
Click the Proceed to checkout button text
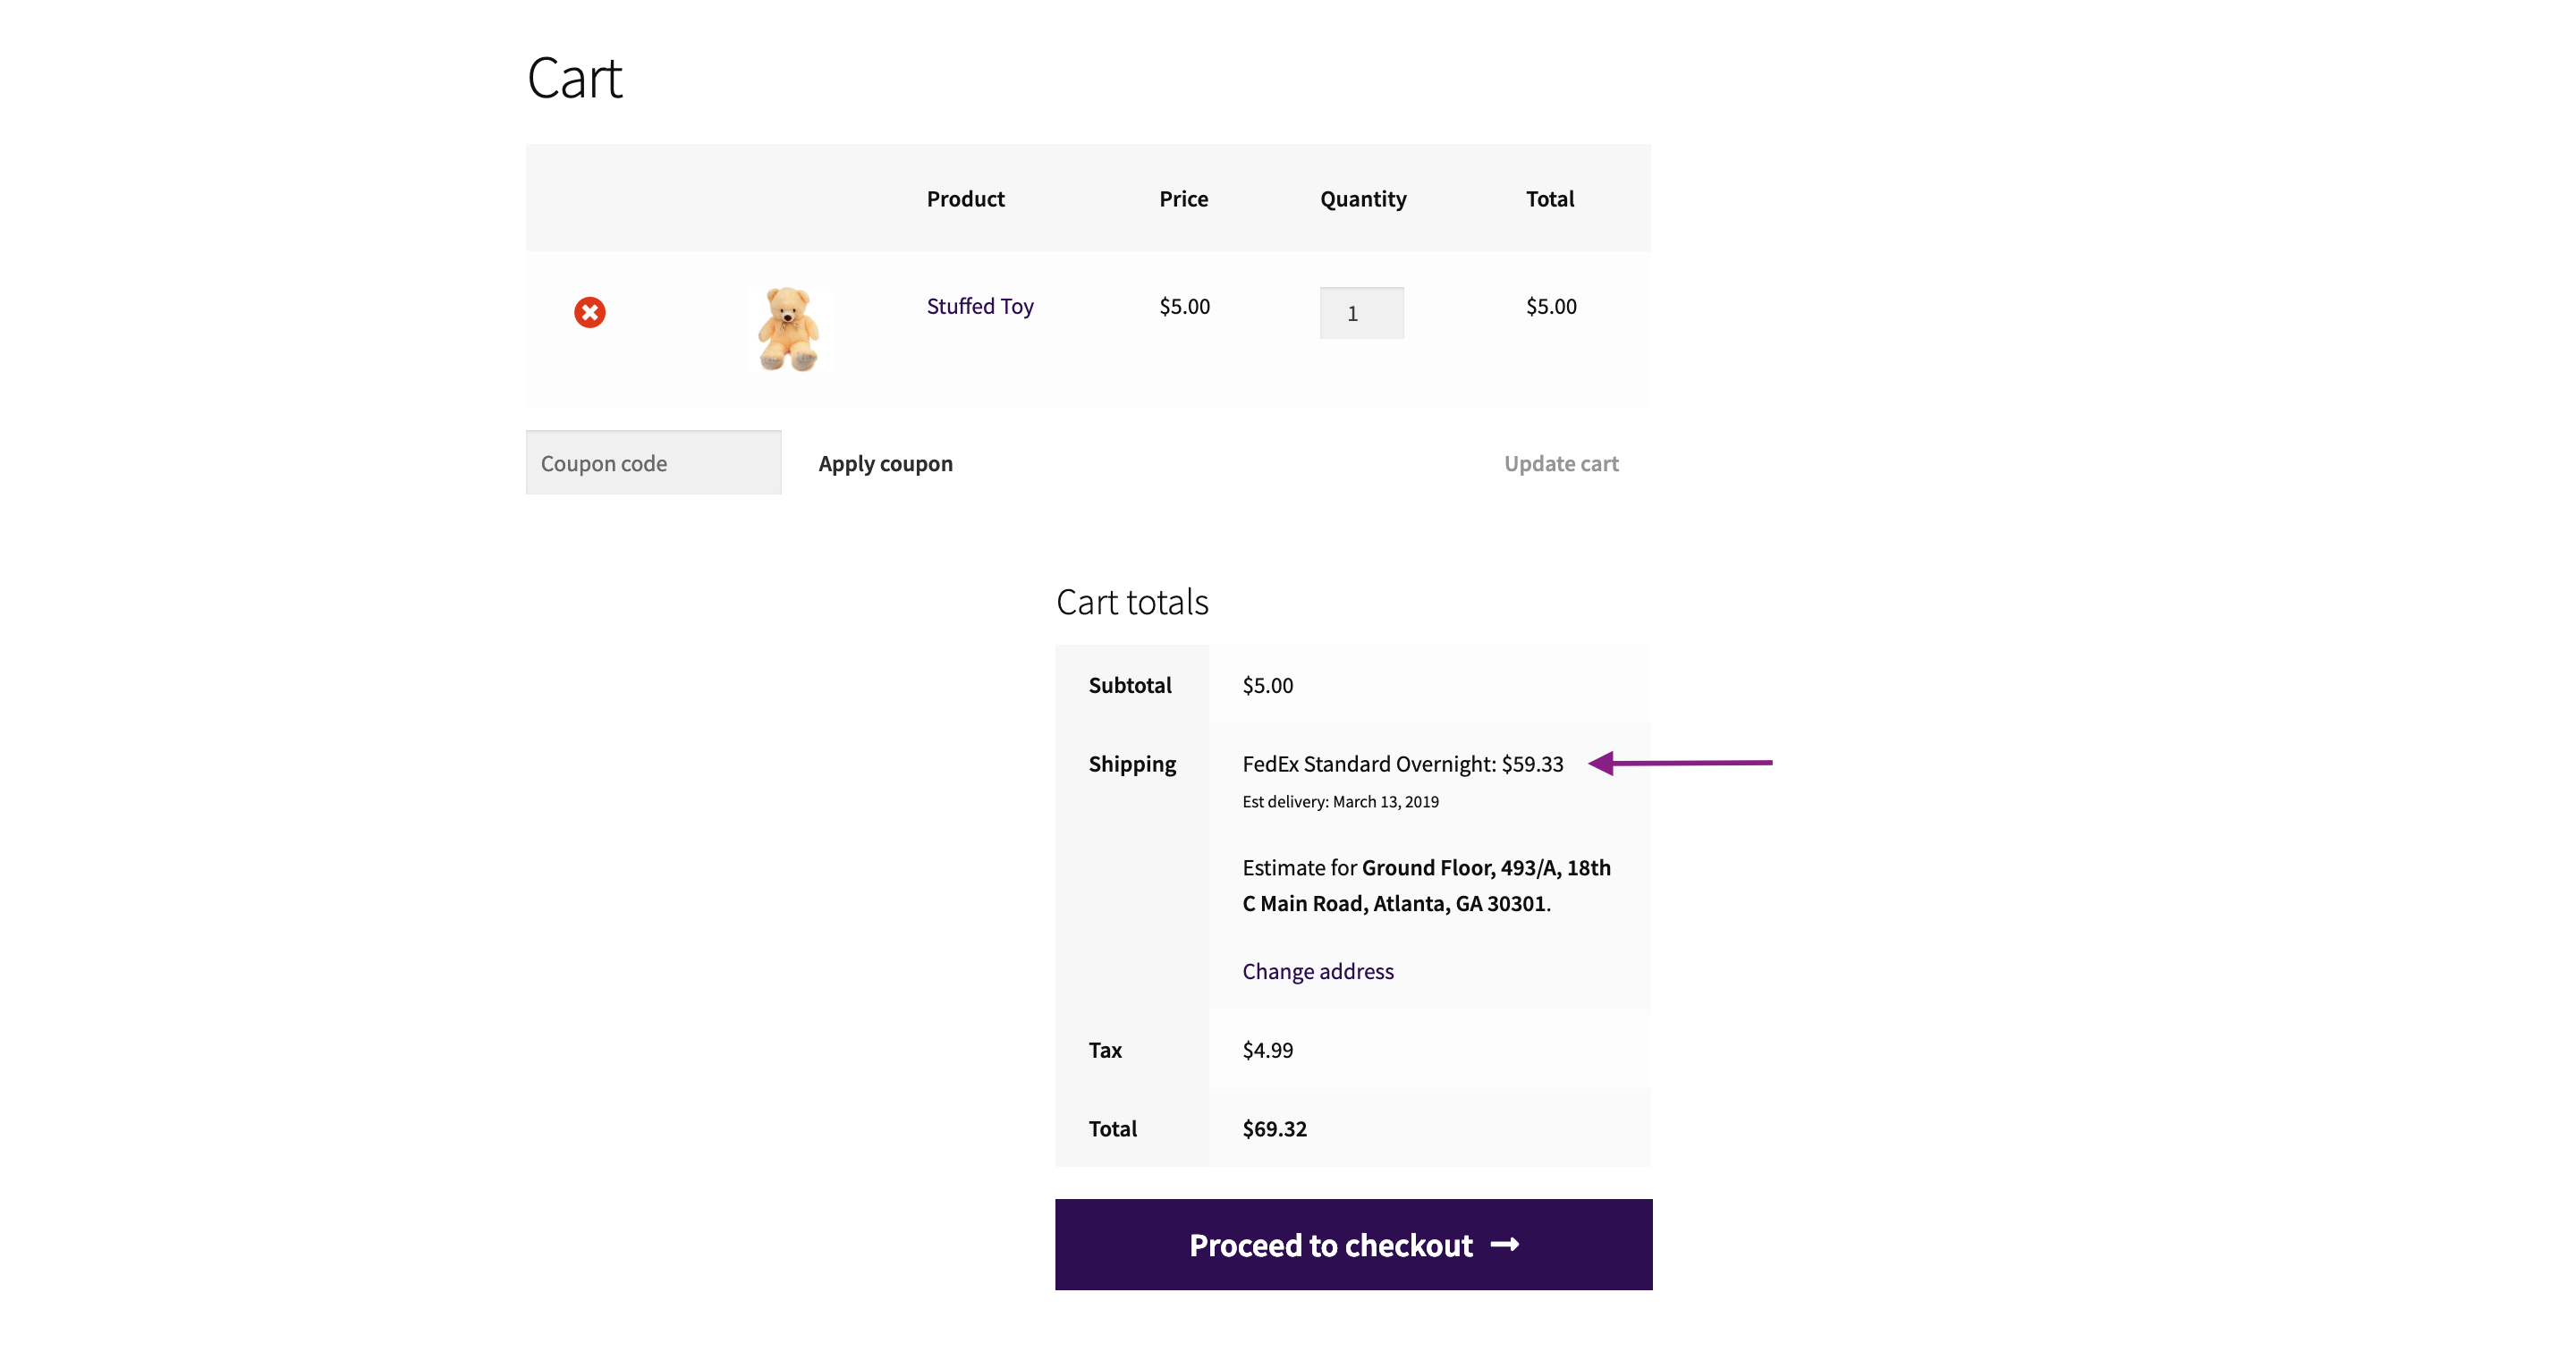click(x=1330, y=1246)
